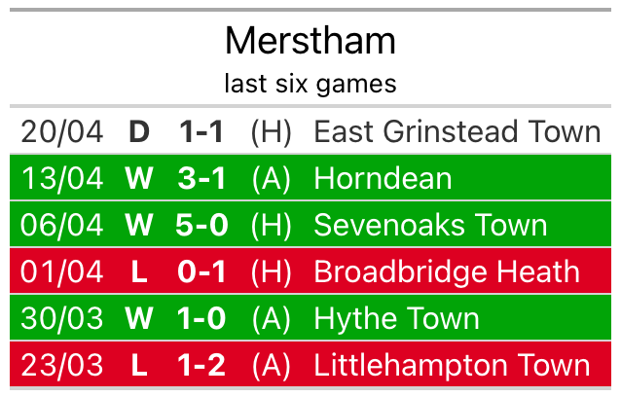Click the 0-1 loss score
The width and height of the screenshot is (621, 397).
[x=202, y=271]
